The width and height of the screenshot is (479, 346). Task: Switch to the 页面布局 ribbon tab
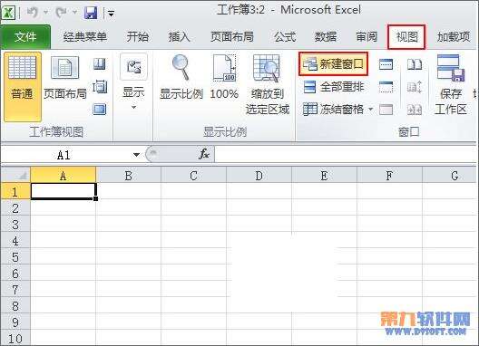pyautogui.click(x=232, y=37)
